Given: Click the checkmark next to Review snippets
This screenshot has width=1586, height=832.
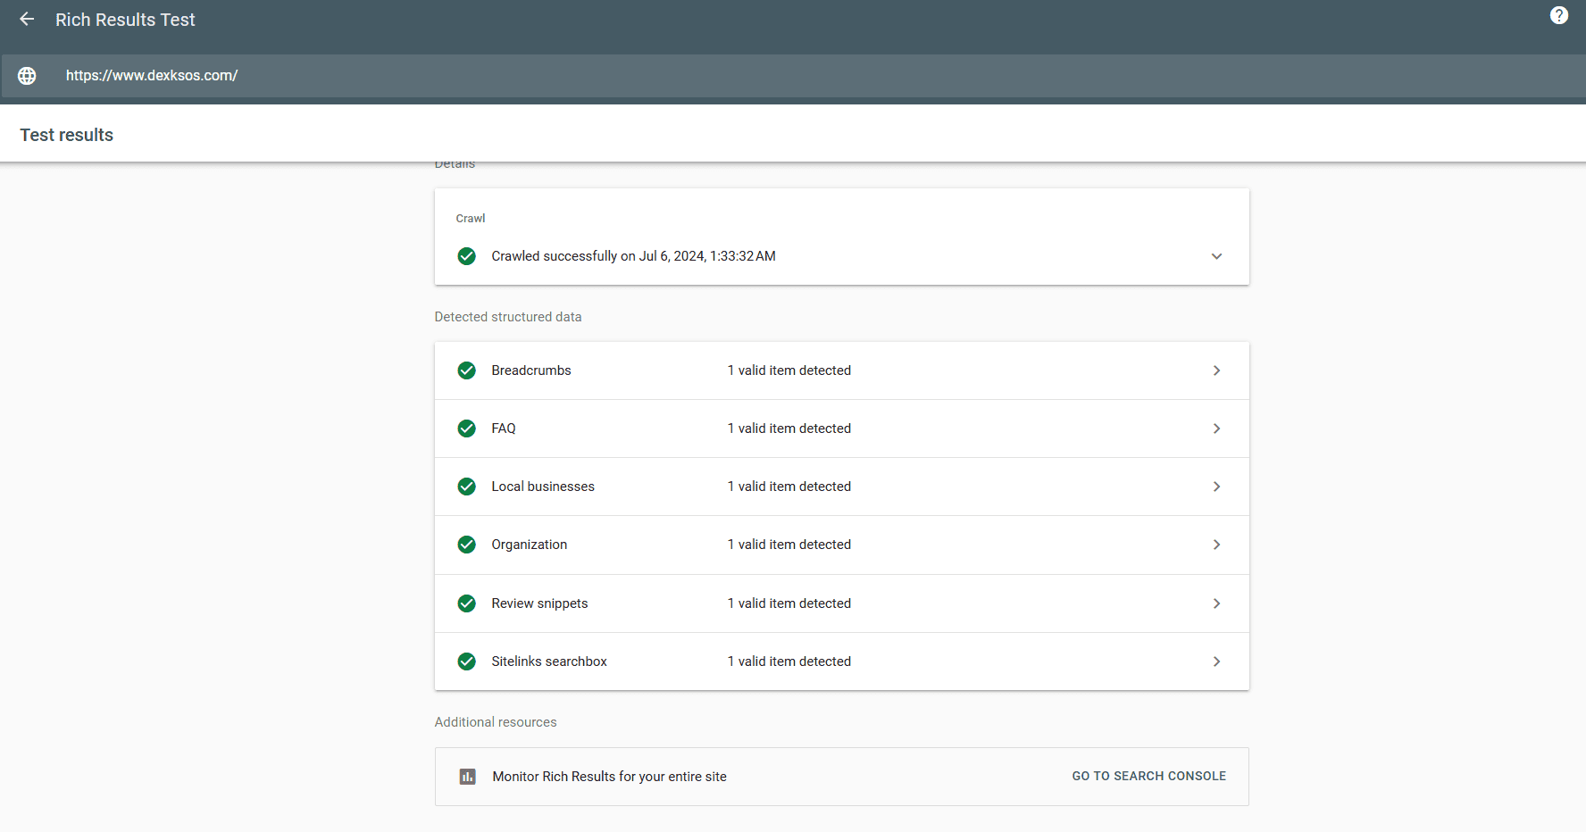Looking at the screenshot, I should (466, 603).
